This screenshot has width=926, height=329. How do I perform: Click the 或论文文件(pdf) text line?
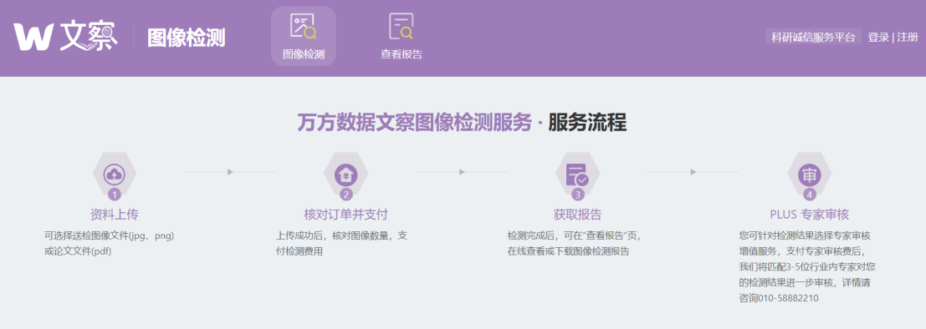(x=78, y=252)
